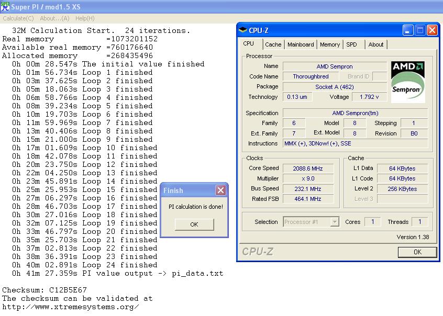Click the Threads count value field
The image size is (443, 316).
tap(420, 222)
